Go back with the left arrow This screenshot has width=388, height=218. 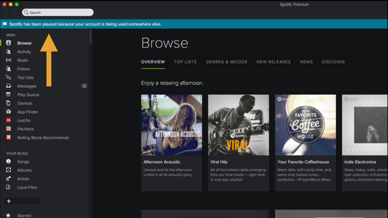tap(7, 12)
